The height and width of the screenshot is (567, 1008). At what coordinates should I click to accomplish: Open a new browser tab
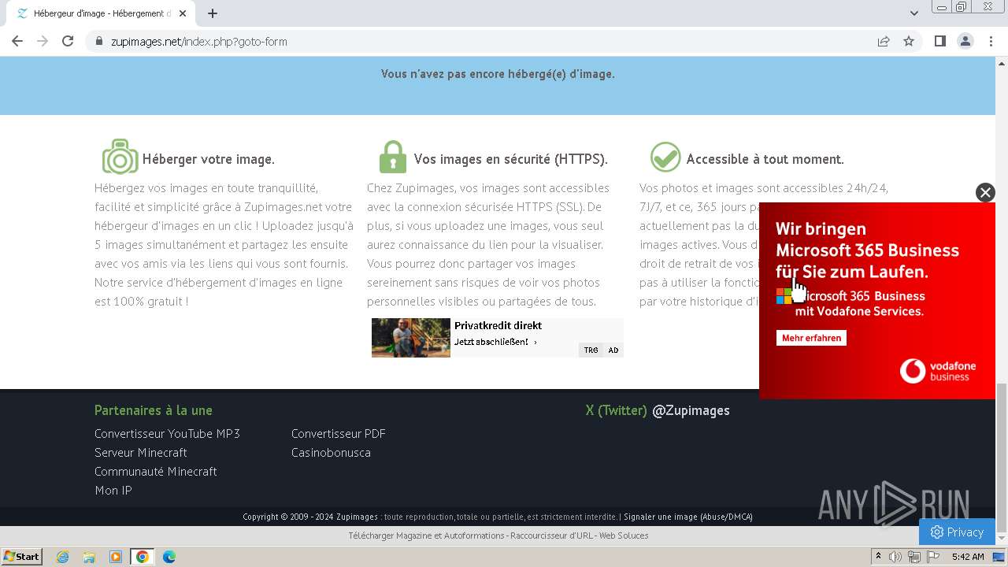point(213,13)
